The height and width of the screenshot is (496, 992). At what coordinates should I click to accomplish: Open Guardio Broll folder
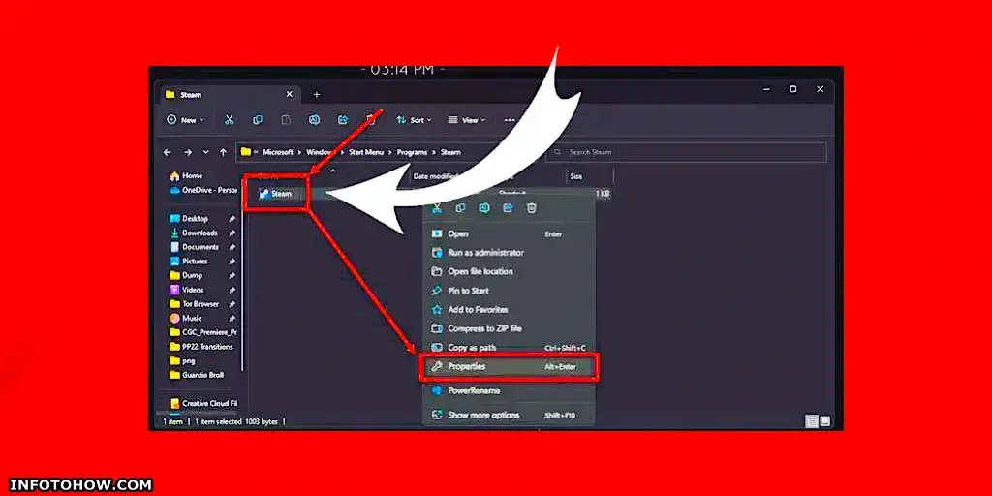pyautogui.click(x=197, y=375)
